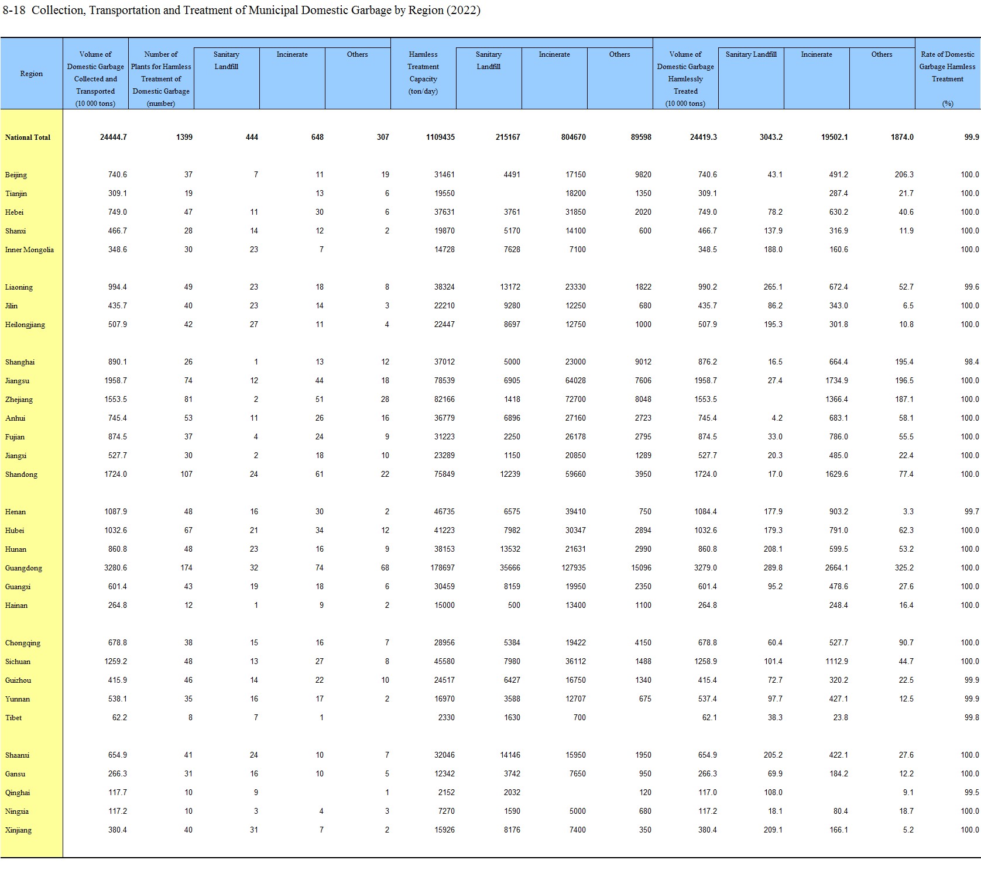Click the Xinjiang region label
The height and width of the screenshot is (877, 981).
[18, 830]
